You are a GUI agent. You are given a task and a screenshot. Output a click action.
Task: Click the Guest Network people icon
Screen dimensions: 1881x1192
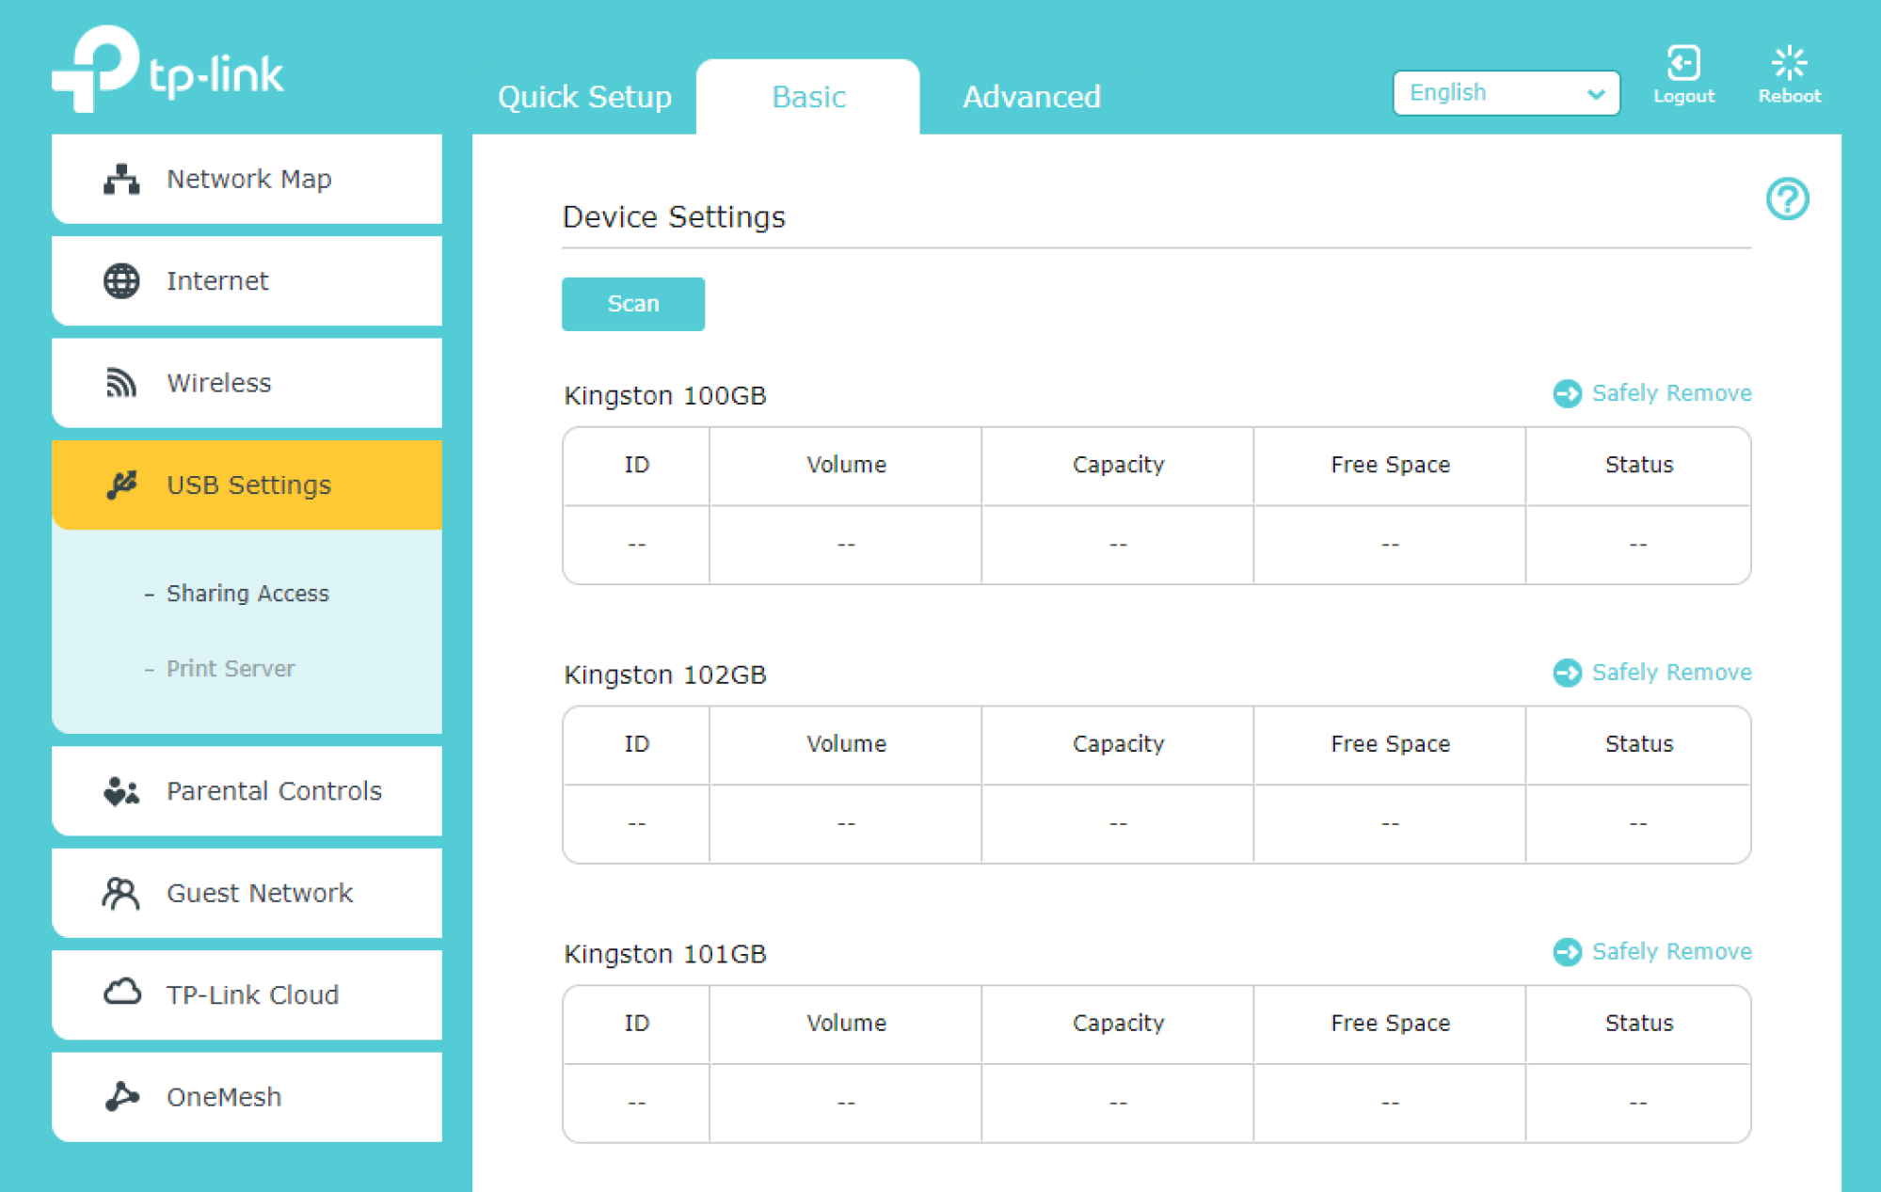121,893
